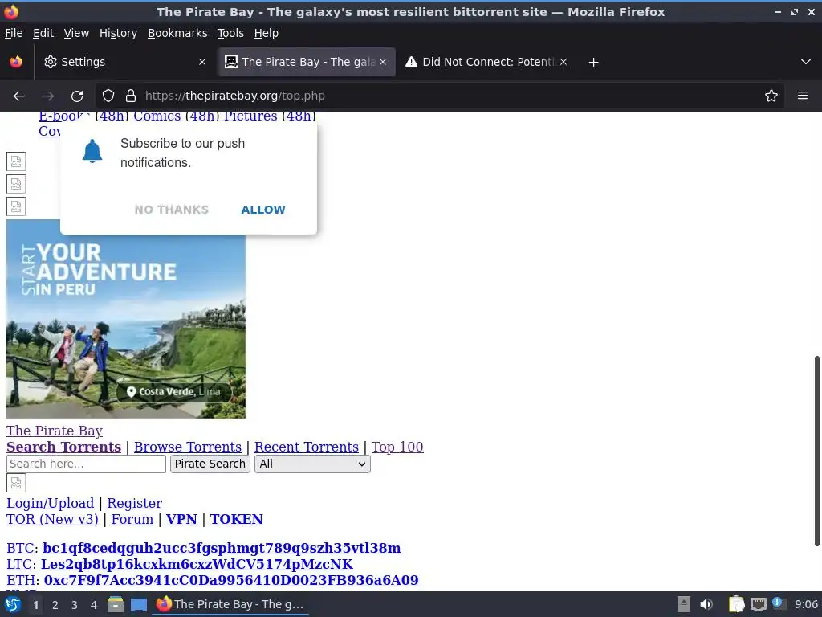Click the third broken image placeholder icon
The height and width of the screenshot is (617, 822).
pos(16,206)
